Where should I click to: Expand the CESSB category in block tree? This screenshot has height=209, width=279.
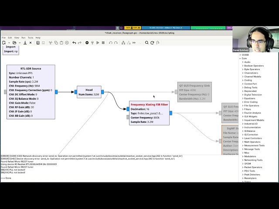coord(240,55)
